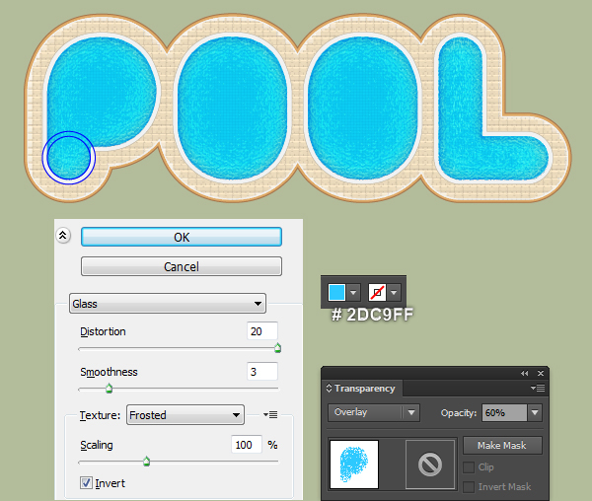This screenshot has height=501, width=592.
Task: Collapse the filter options with the double-chevron icon
Action: (x=63, y=236)
